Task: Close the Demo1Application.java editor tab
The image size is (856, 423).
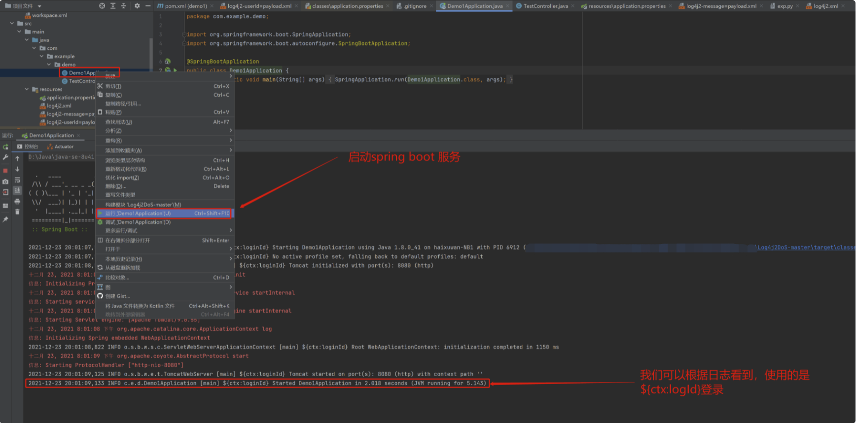Action: pyautogui.click(x=507, y=6)
